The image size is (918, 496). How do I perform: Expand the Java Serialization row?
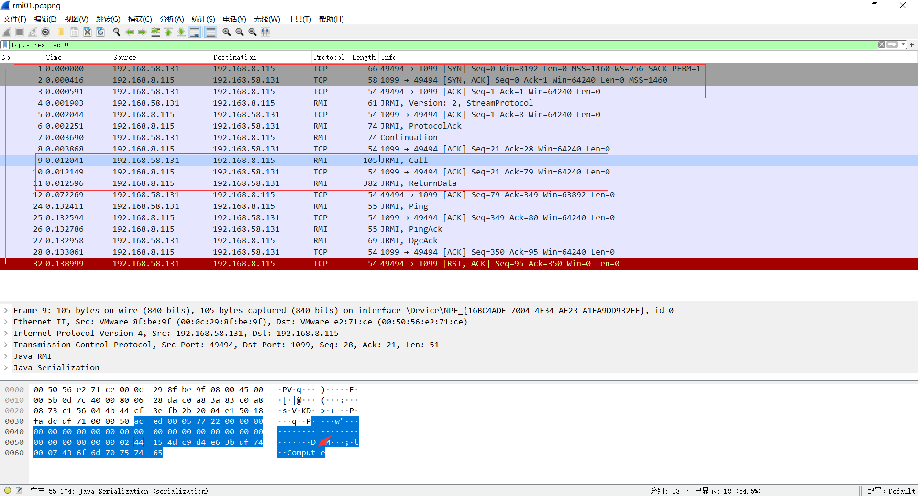click(6, 367)
